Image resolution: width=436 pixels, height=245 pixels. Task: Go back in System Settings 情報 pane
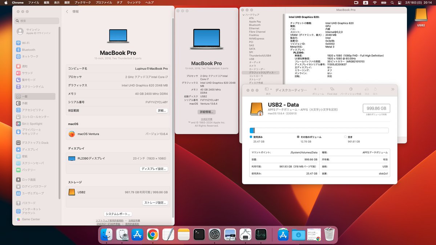[67, 12]
